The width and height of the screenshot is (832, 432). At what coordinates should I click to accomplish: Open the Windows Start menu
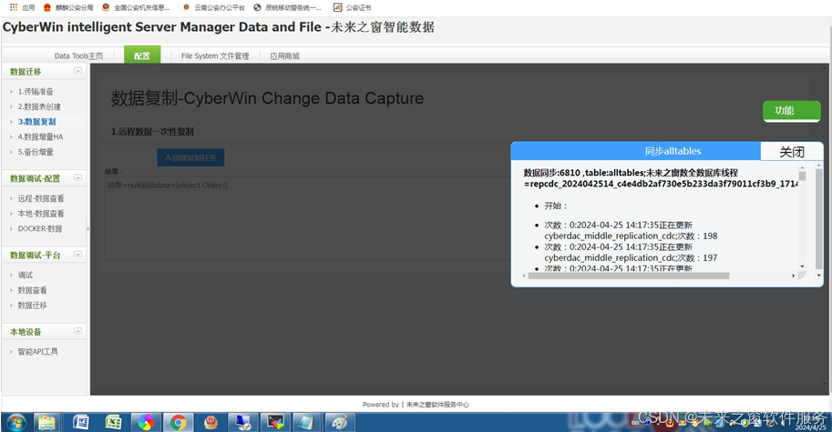pyautogui.click(x=15, y=423)
